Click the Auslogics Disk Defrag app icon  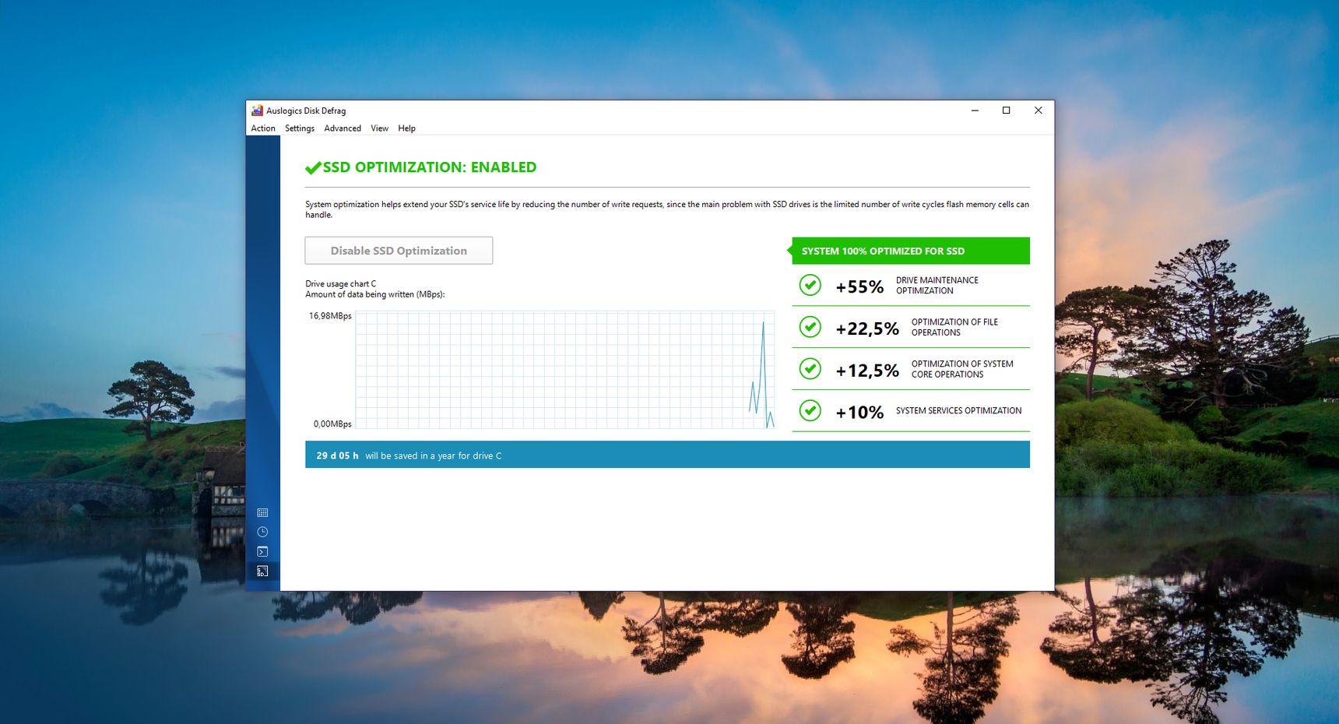click(257, 111)
